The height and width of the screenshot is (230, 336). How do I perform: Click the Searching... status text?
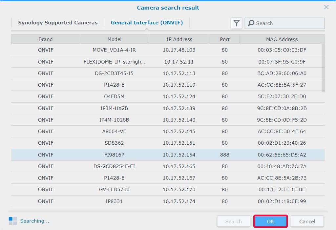pos(35,221)
